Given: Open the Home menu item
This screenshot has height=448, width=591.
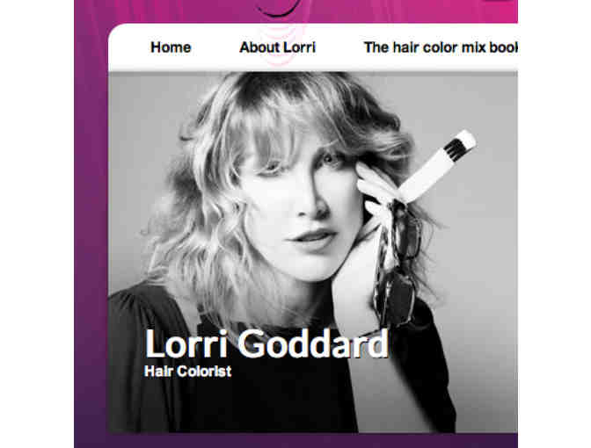Looking at the screenshot, I should [x=171, y=47].
